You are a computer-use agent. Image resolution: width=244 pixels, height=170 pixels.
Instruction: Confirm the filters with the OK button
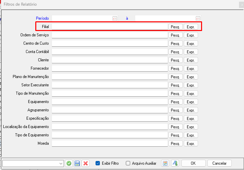click(193, 163)
